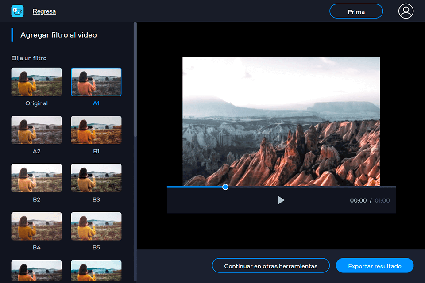Click the 01:00 total duration label
Screen dimensions: 425x283
pos(382,200)
